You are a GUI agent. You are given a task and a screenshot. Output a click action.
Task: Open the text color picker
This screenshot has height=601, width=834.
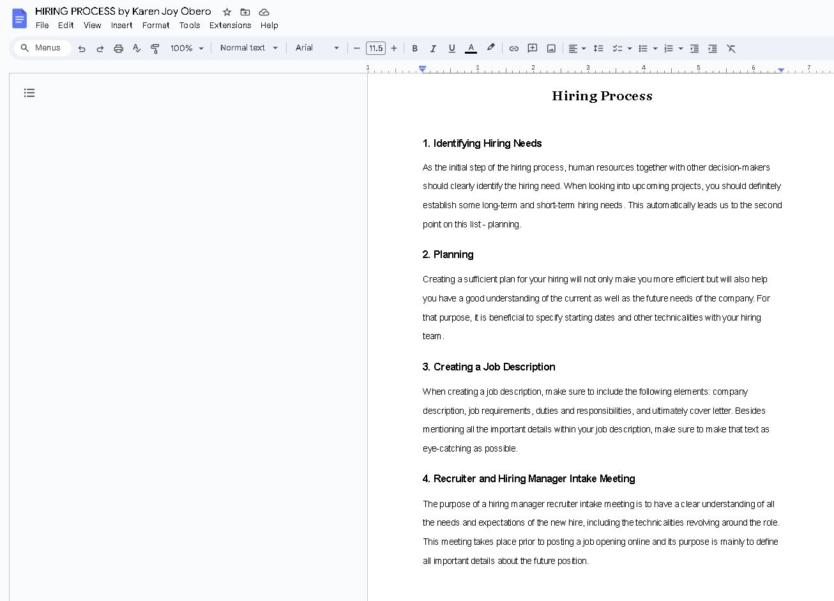click(x=471, y=49)
